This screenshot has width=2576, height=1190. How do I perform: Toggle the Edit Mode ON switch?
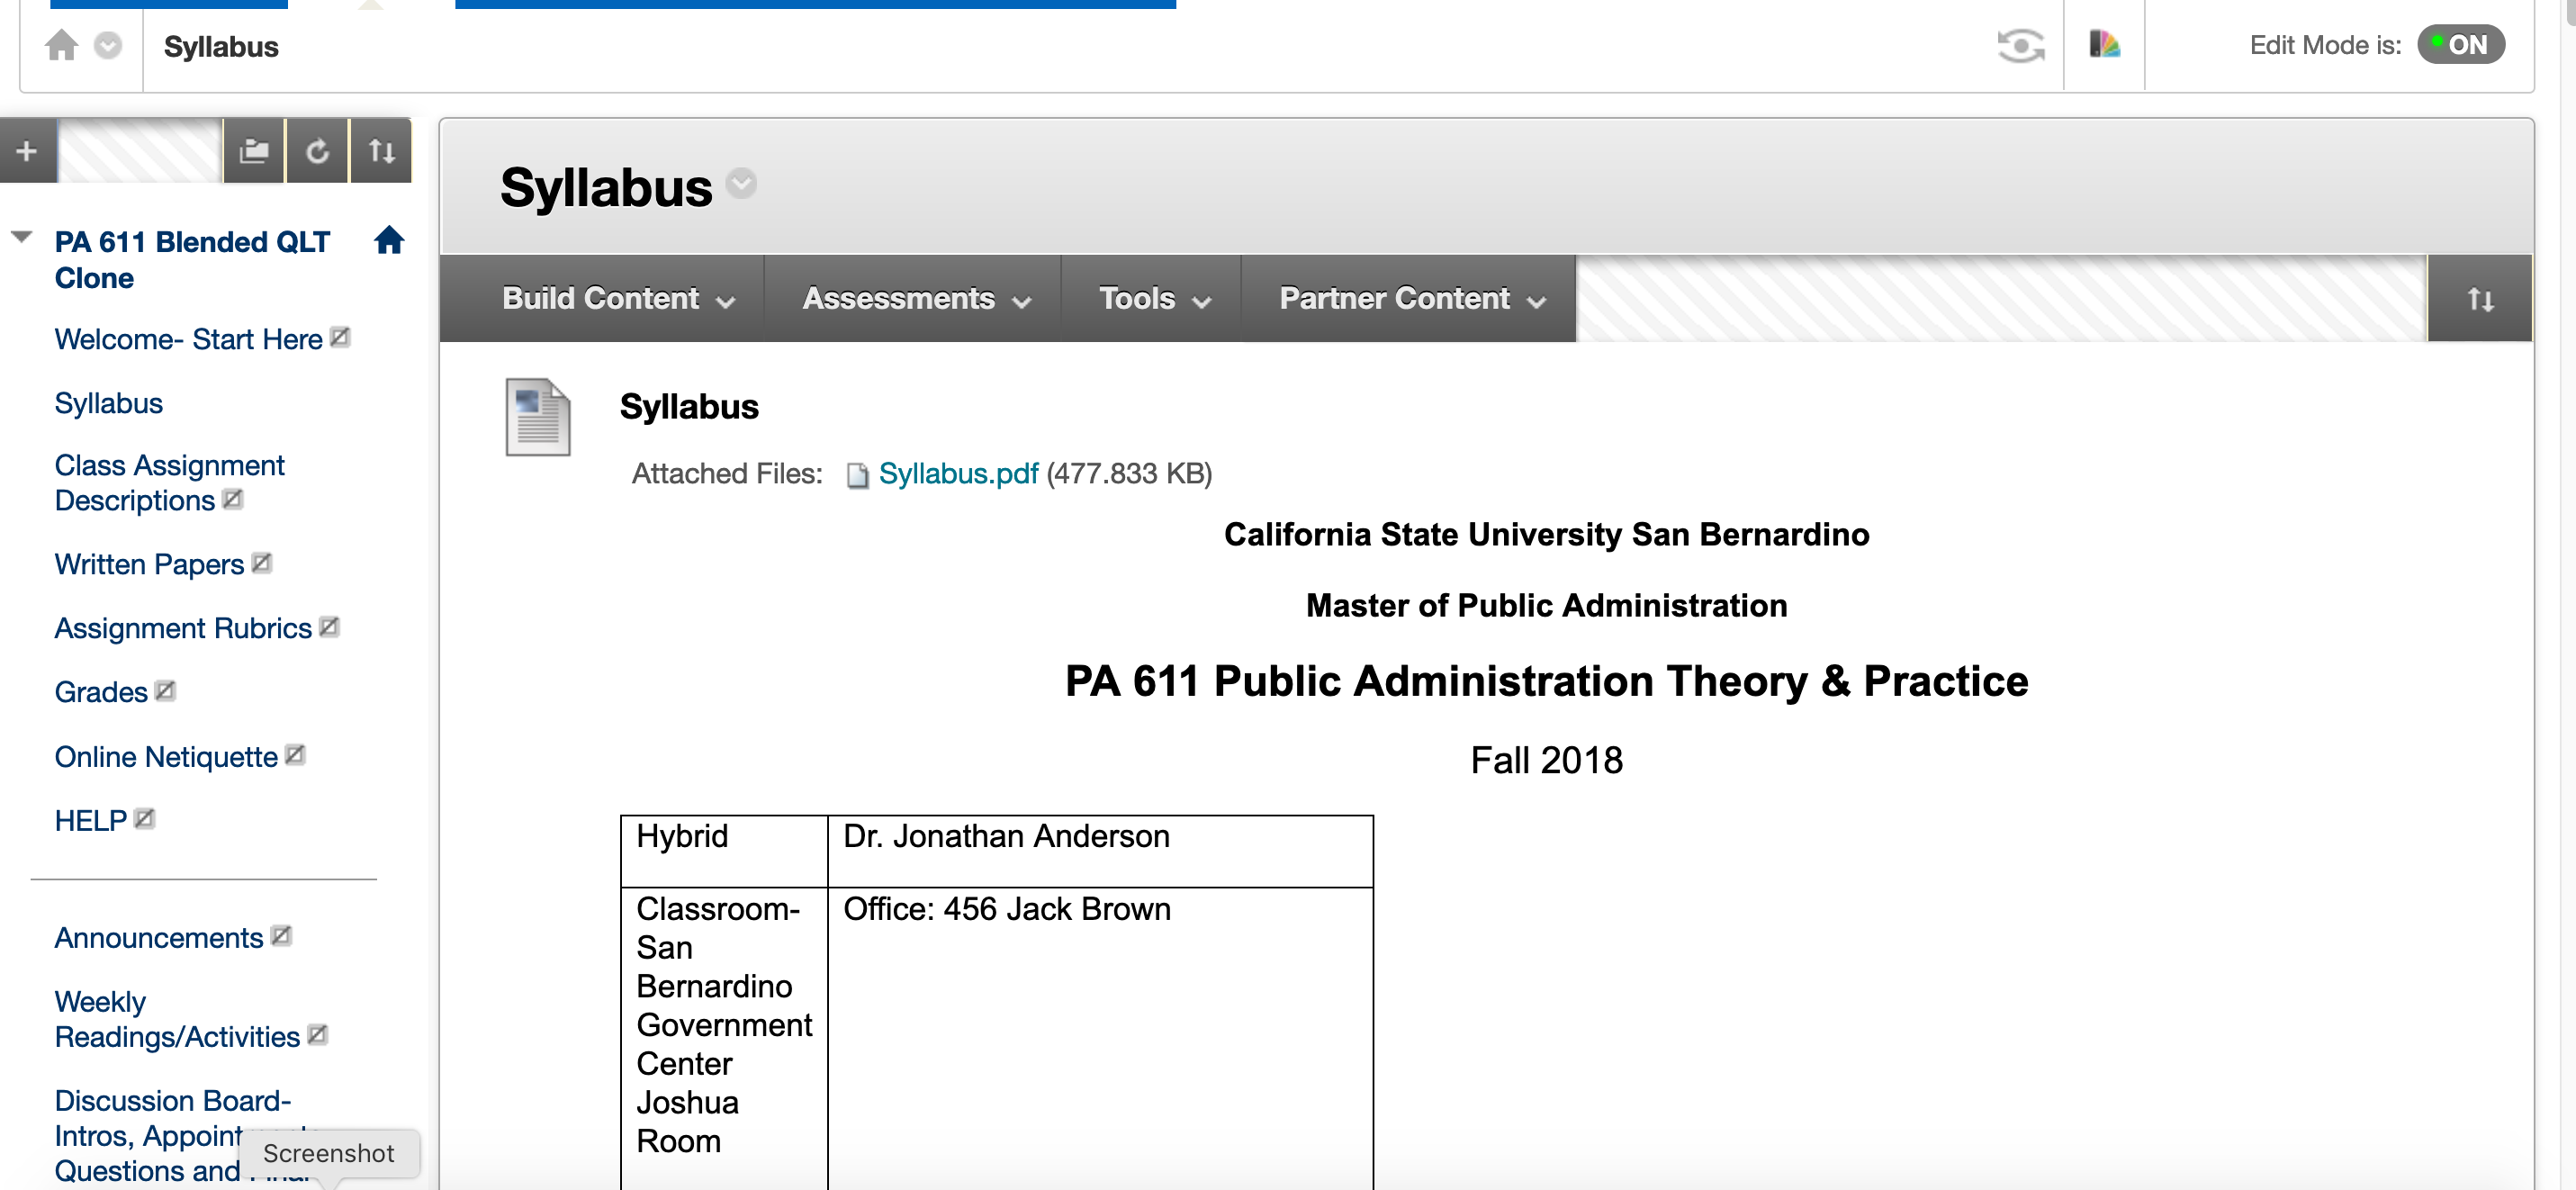tap(2460, 45)
